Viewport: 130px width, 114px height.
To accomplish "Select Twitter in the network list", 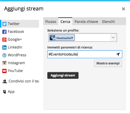I will [19, 24].
